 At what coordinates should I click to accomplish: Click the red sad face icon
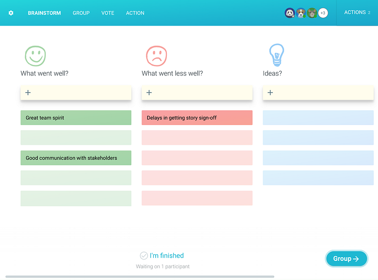click(157, 56)
